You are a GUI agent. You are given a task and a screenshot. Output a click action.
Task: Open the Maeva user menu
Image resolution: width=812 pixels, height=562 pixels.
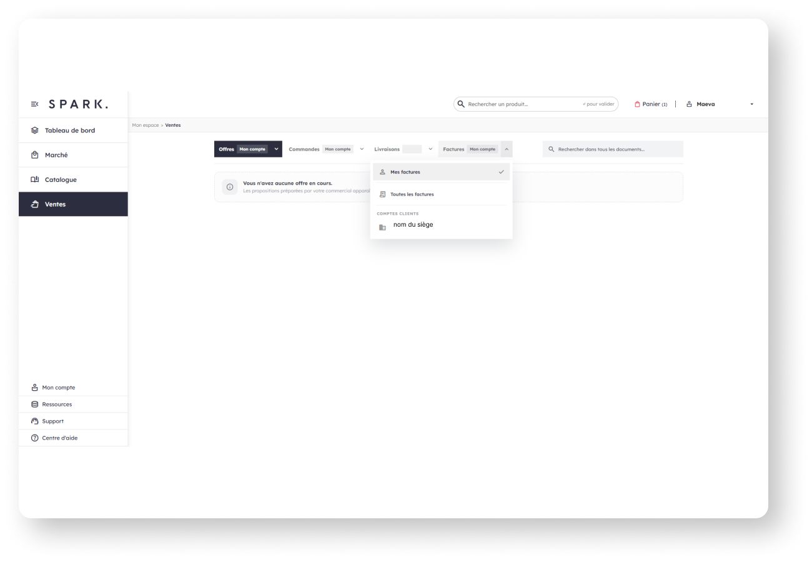(720, 104)
